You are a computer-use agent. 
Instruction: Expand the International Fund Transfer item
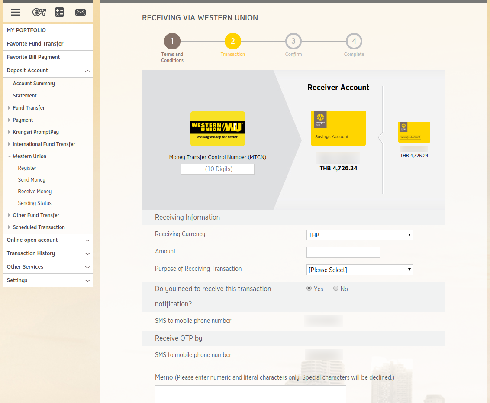44,144
